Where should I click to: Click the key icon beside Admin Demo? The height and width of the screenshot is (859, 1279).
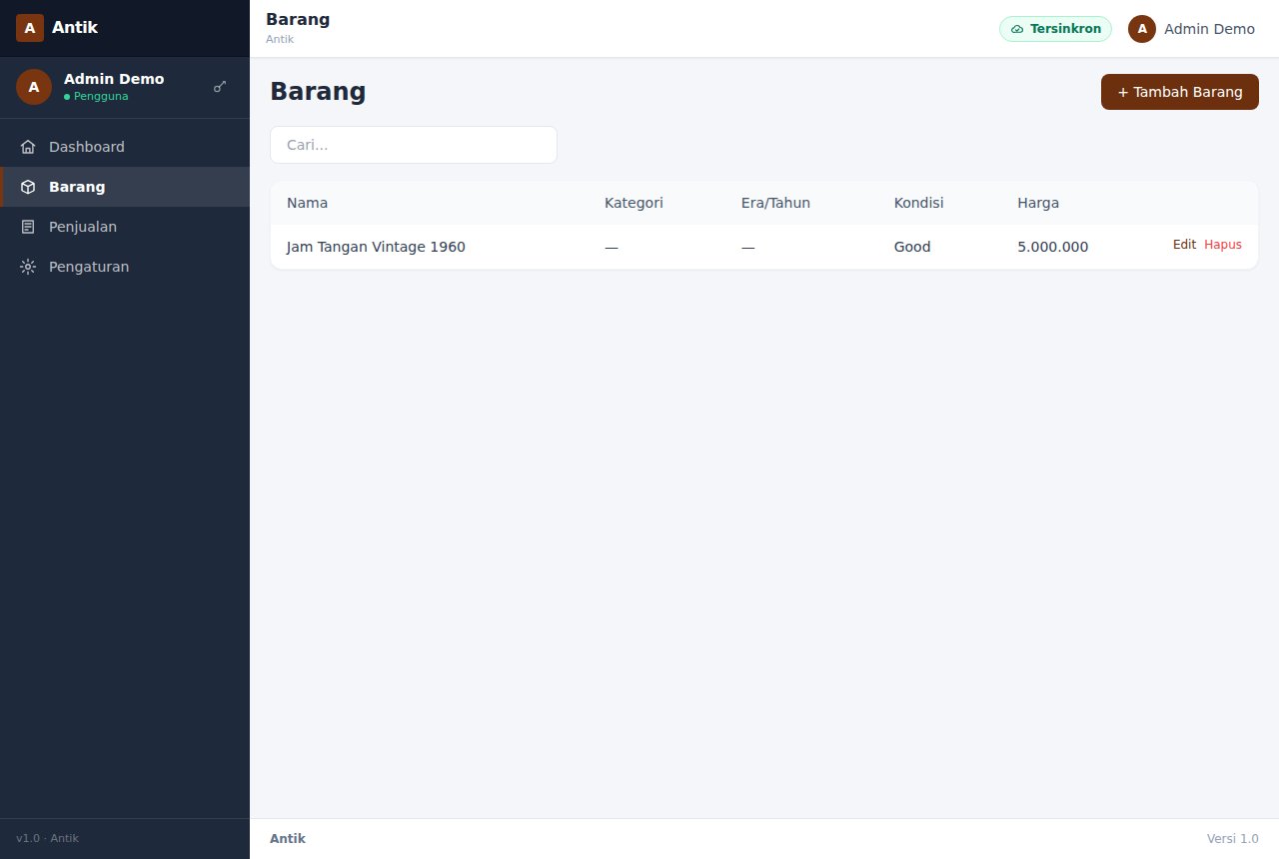pos(220,87)
